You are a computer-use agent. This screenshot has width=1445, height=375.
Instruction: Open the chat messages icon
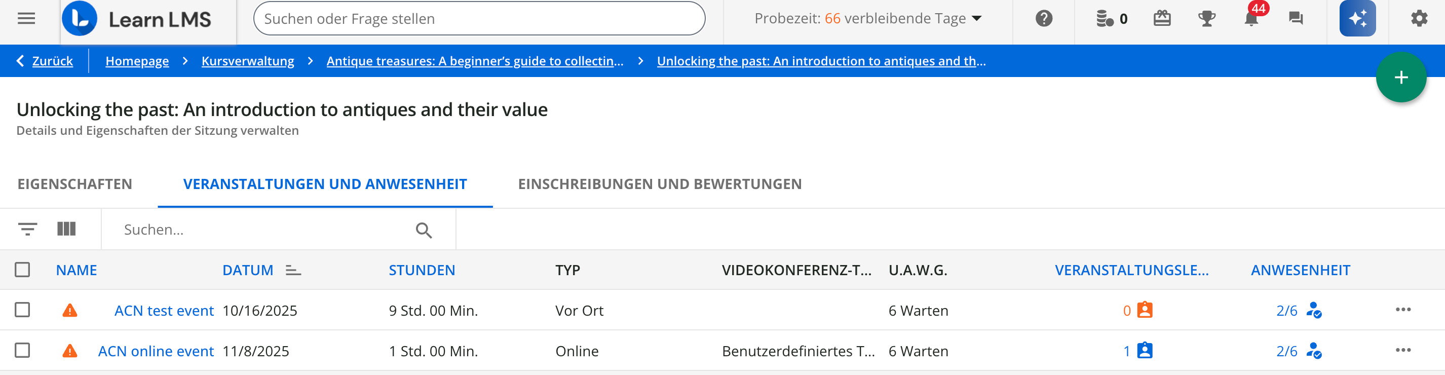(1295, 19)
